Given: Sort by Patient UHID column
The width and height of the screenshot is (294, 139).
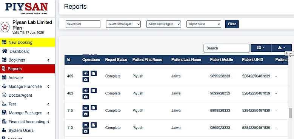Looking at the screenshot, I should click(252, 60).
